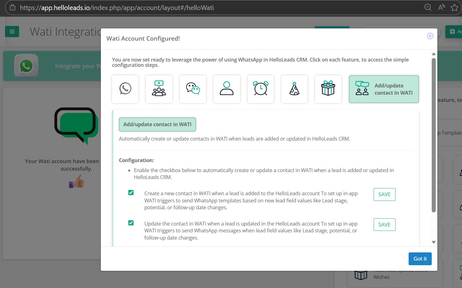Click the dialog scrollbar up arrow

[x=434, y=54]
